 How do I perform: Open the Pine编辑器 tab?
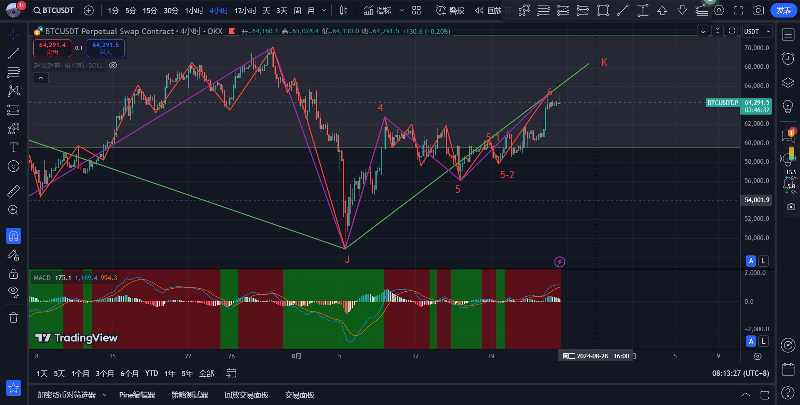click(137, 395)
